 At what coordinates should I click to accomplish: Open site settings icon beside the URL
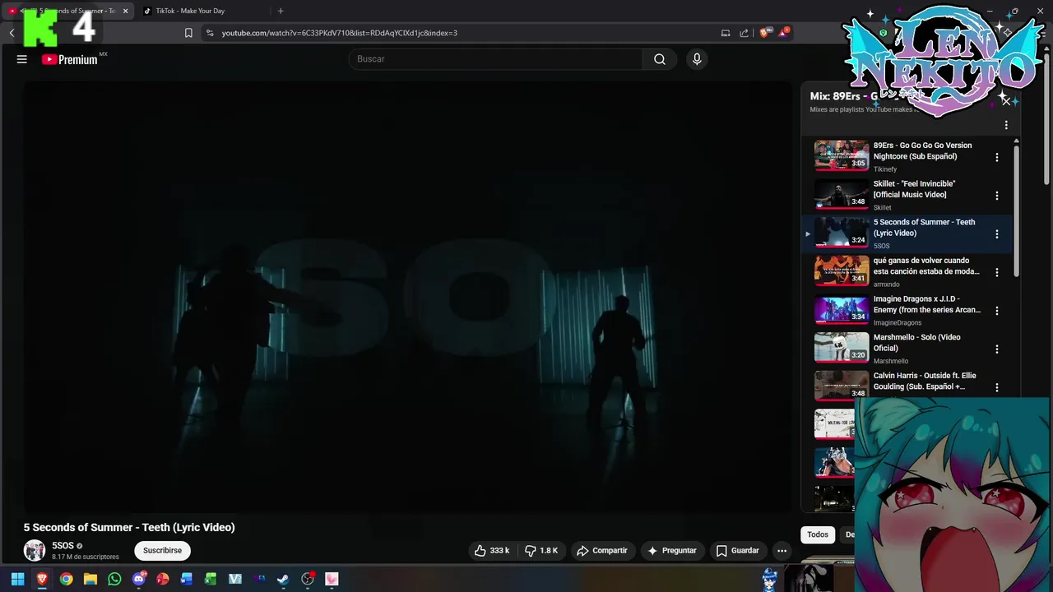[x=210, y=33]
